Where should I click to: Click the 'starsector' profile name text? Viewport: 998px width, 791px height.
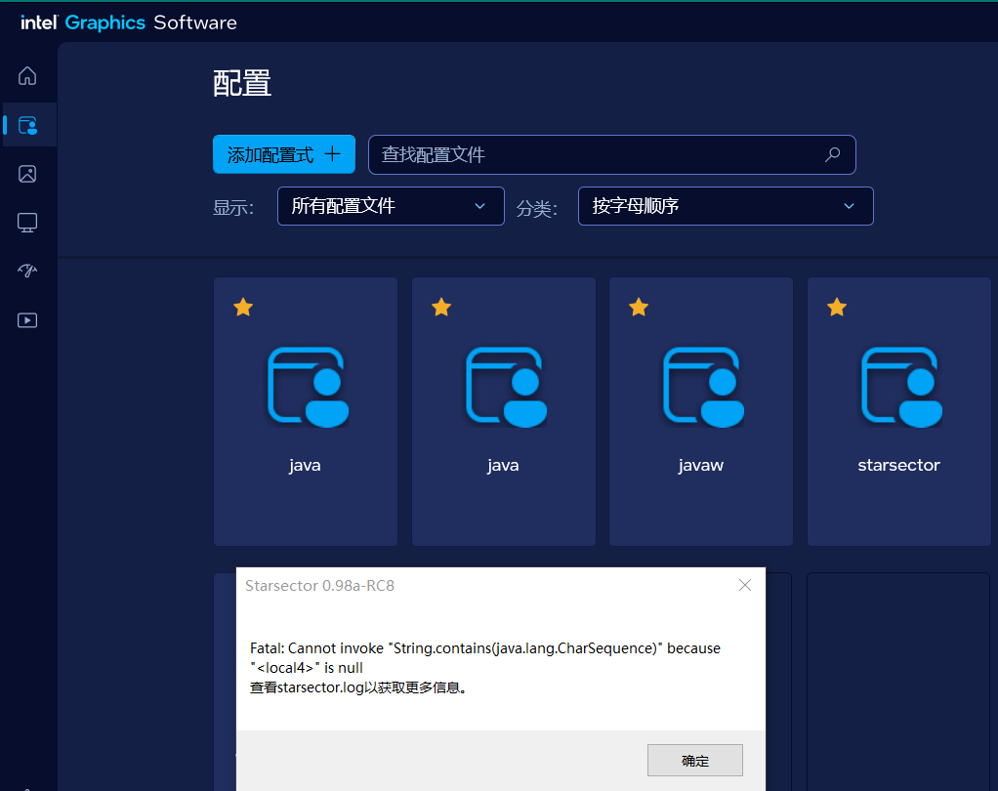coord(898,465)
